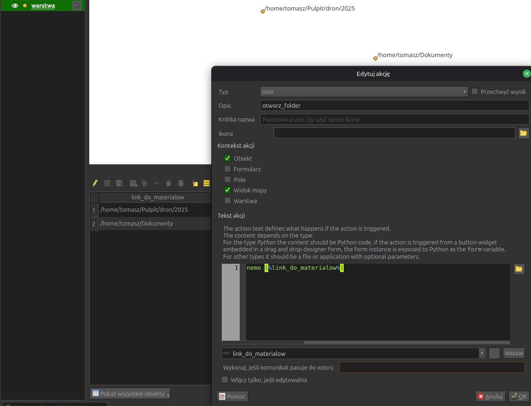
Task: Click the link_do_materialow column header
Action: 157,197
